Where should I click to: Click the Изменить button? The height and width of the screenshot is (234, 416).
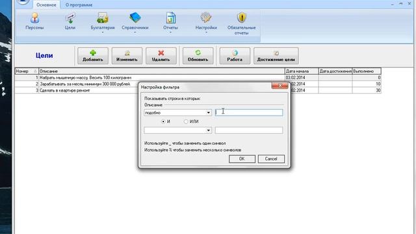pyautogui.click(x=127, y=56)
